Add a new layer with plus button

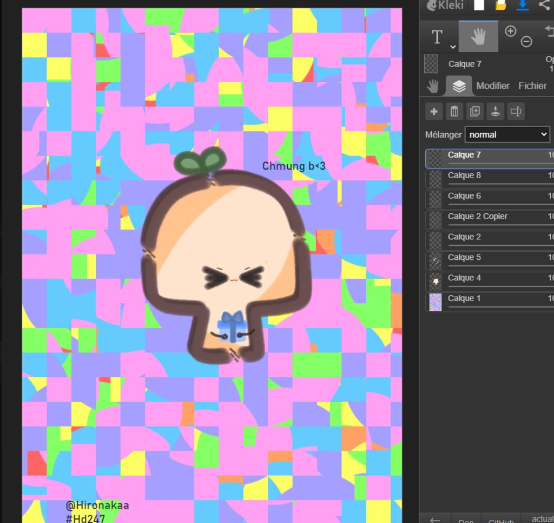pyautogui.click(x=434, y=112)
